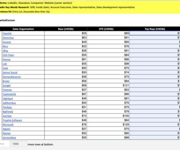Open the Sprout Social link
The height and width of the screenshot is (150, 180).
point(10,73)
